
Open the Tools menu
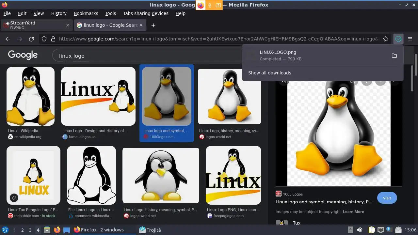[111, 13]
